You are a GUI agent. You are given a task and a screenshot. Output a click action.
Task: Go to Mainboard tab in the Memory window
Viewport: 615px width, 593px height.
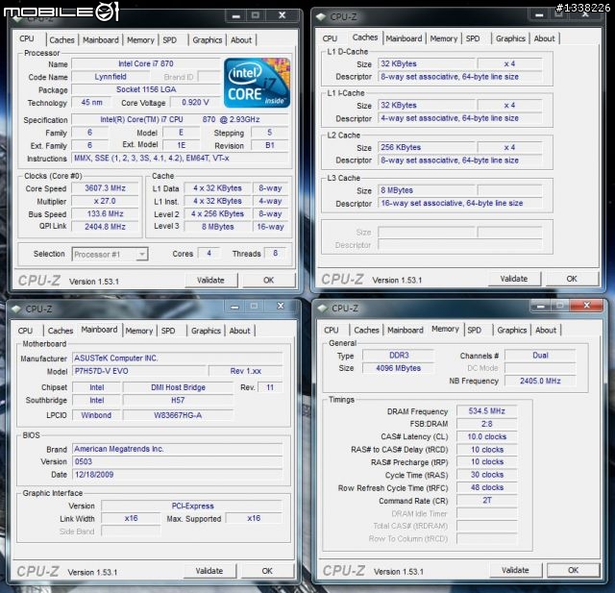[x=406, y=330]
